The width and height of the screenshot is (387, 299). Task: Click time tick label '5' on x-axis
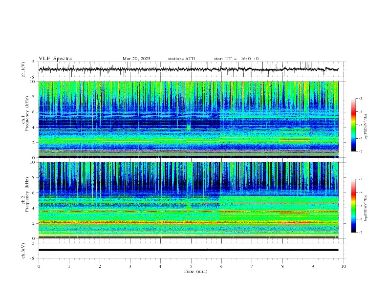(191, 266)
